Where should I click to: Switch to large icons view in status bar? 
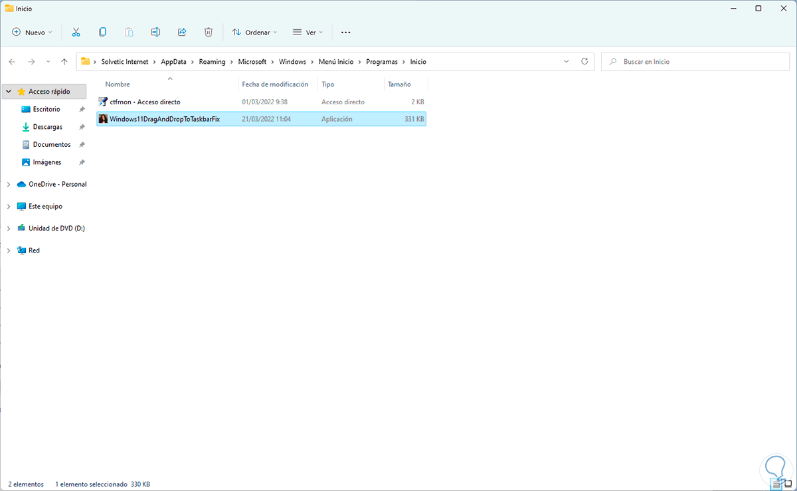click(x=787, y=484)
